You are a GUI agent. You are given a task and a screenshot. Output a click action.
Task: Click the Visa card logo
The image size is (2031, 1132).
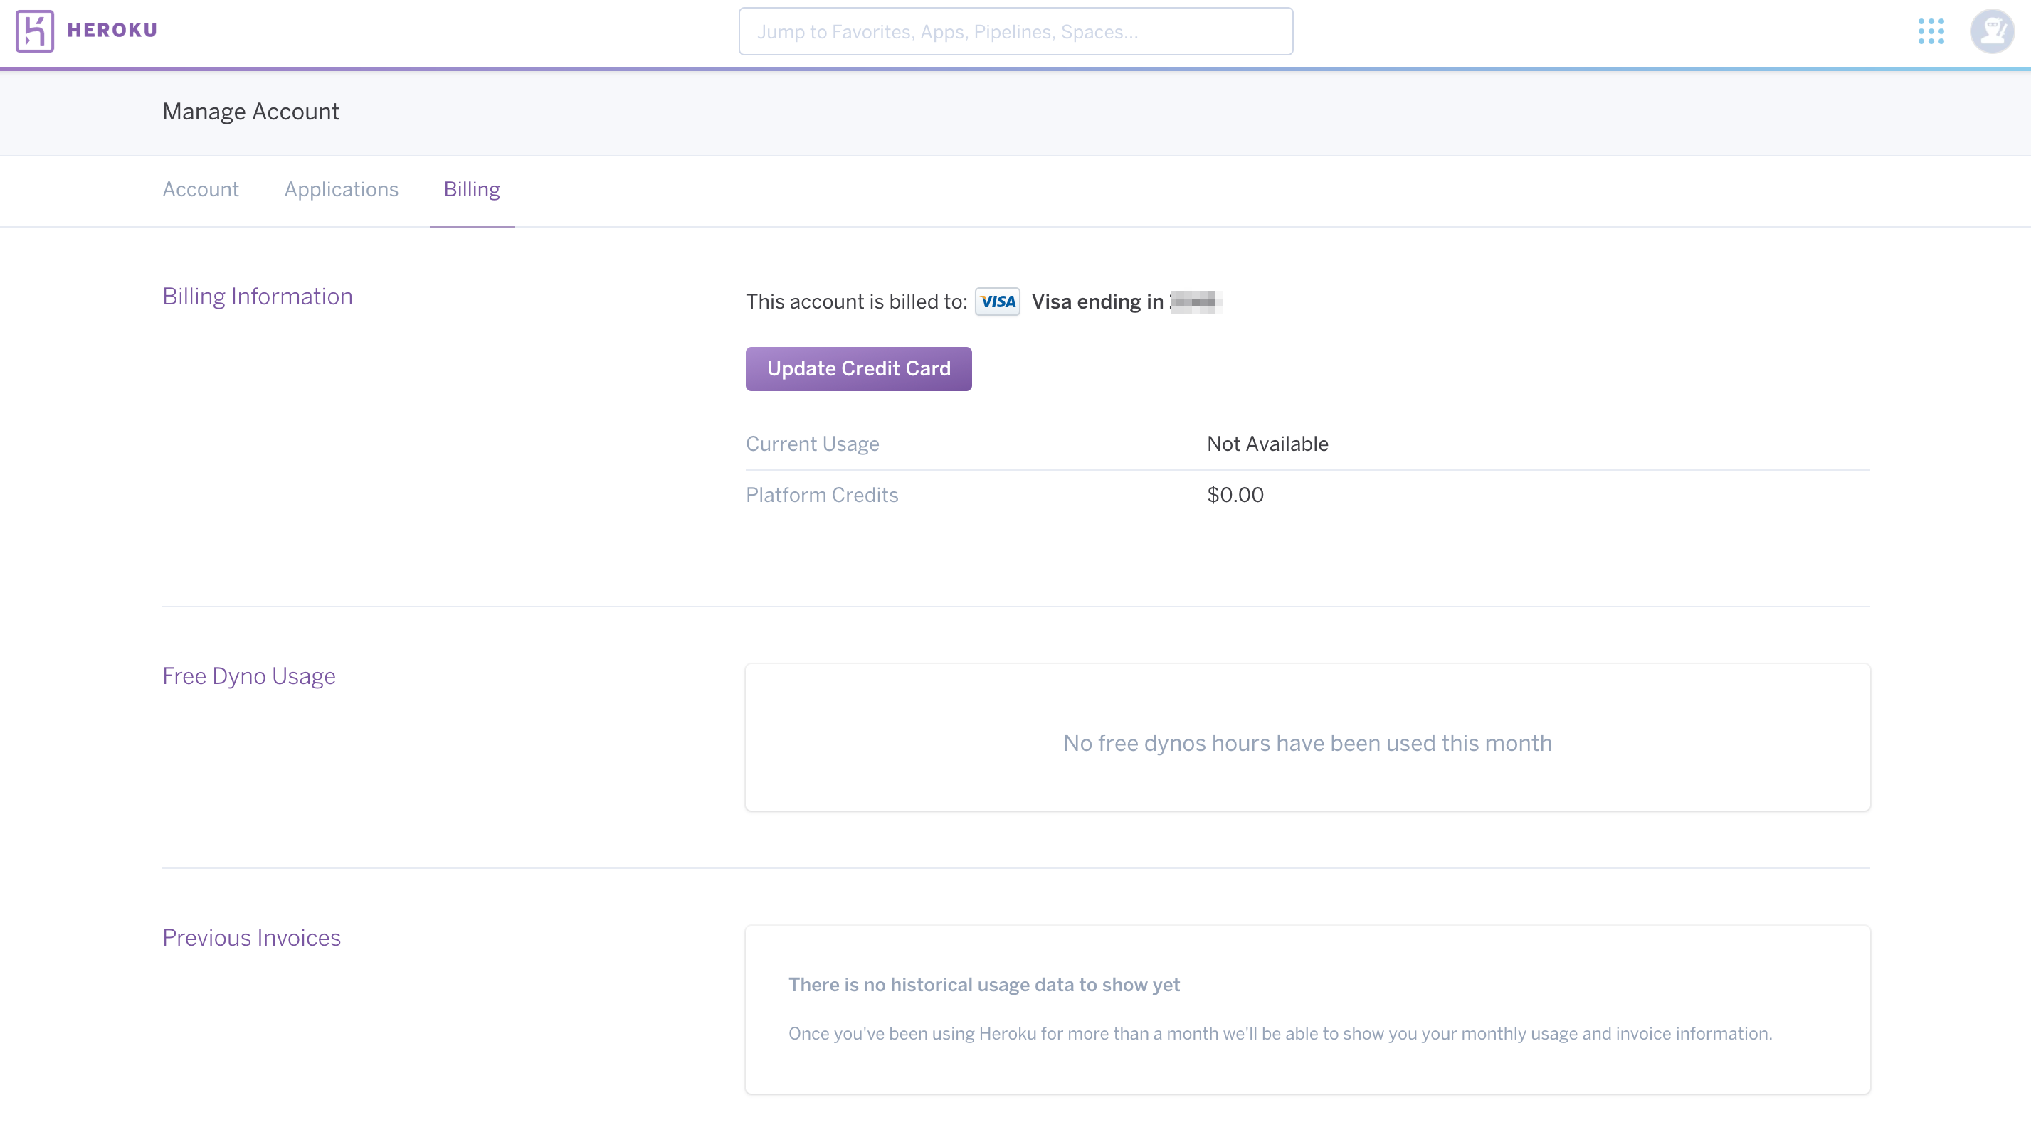pos(998,301)
